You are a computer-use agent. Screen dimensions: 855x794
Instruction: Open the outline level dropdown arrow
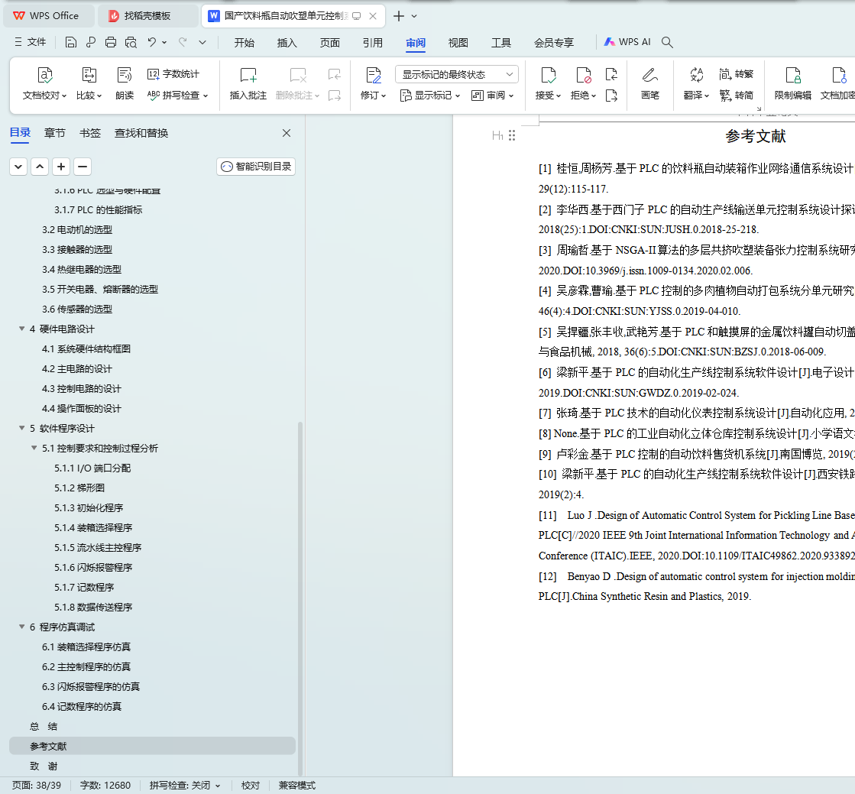(x=18, y=167)
